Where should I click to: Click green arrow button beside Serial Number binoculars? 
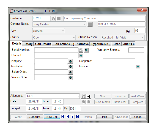tap(86, 50)
